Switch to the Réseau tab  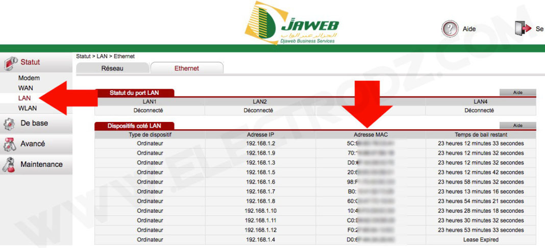point(112,68)
